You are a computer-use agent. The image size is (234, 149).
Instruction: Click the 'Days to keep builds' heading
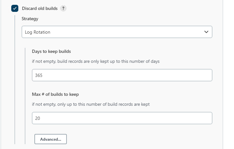coord(51,51)
